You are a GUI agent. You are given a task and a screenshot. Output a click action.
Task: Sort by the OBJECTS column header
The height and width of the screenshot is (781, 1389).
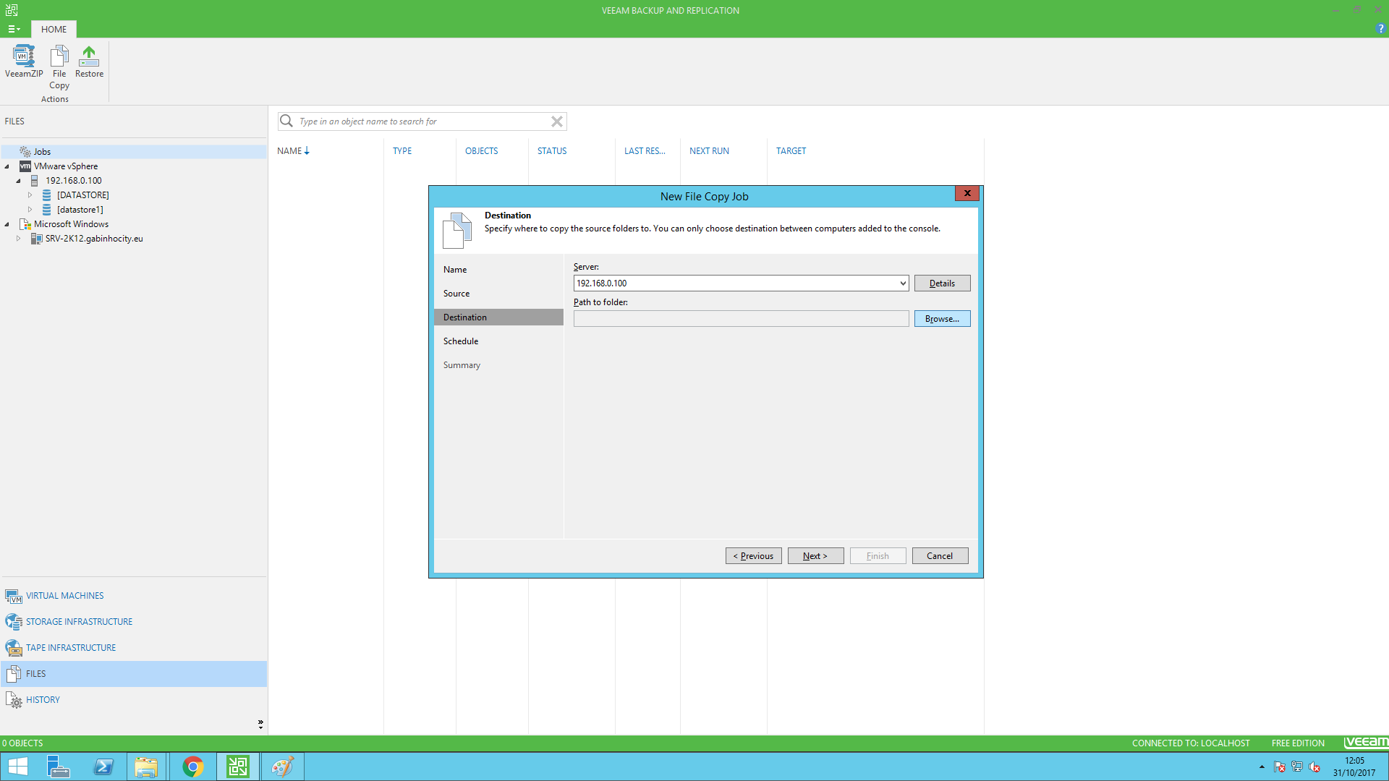(x=481, y=151)
